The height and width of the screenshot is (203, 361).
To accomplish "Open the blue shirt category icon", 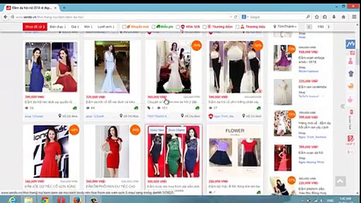I will (x=351, y=74).
